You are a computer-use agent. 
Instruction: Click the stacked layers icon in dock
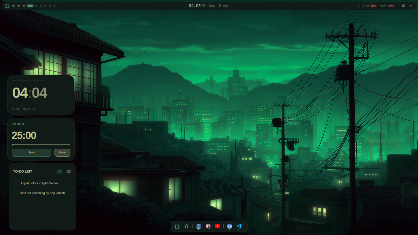point(186,226)
